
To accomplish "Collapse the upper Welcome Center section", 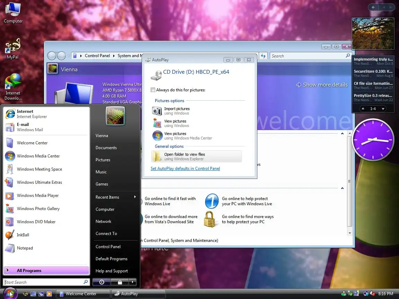I will point(342,134).
